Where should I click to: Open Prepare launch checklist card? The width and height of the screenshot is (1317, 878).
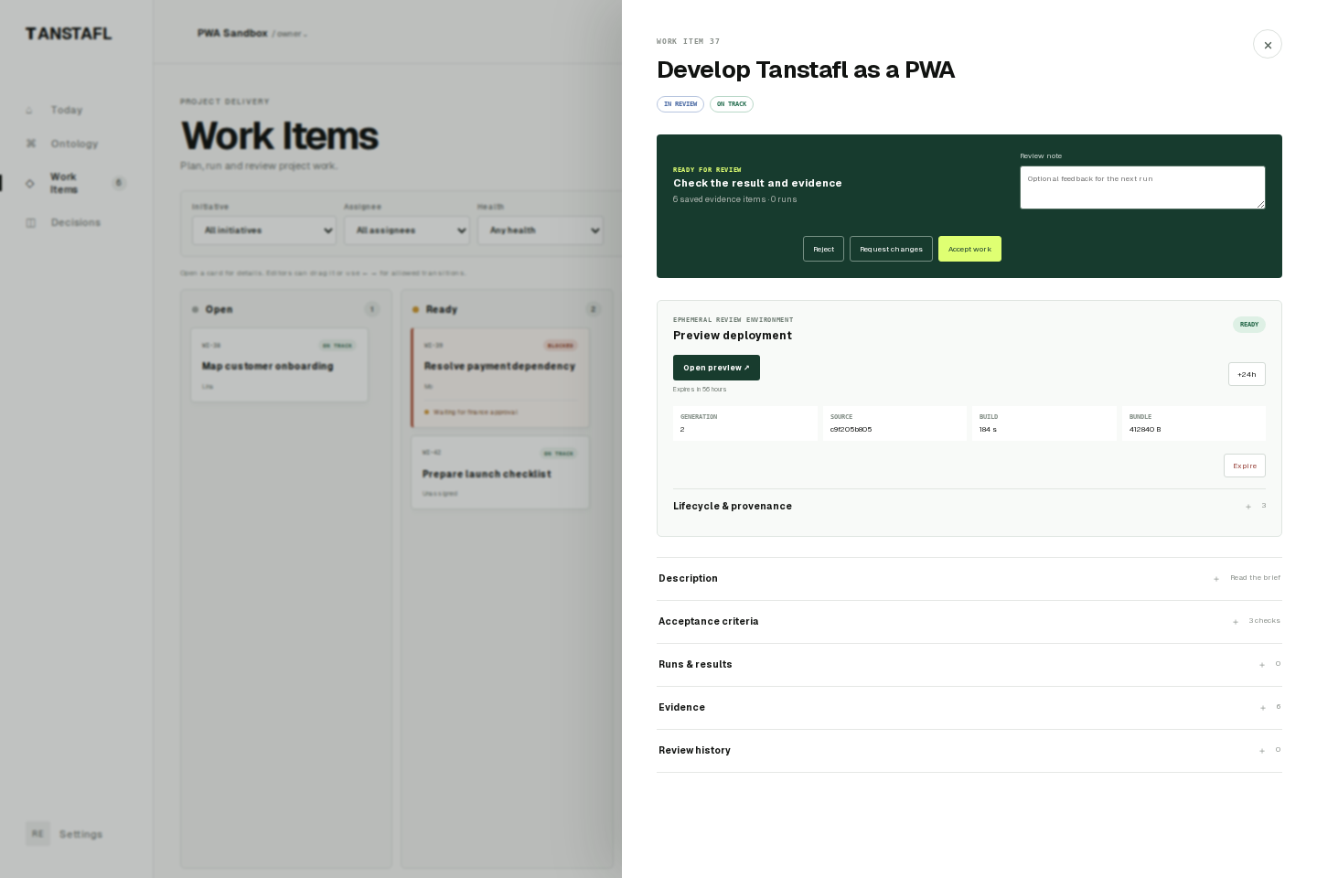point(499,473)
